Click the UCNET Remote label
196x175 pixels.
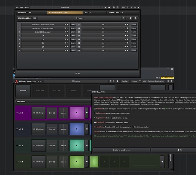(167, 78)
